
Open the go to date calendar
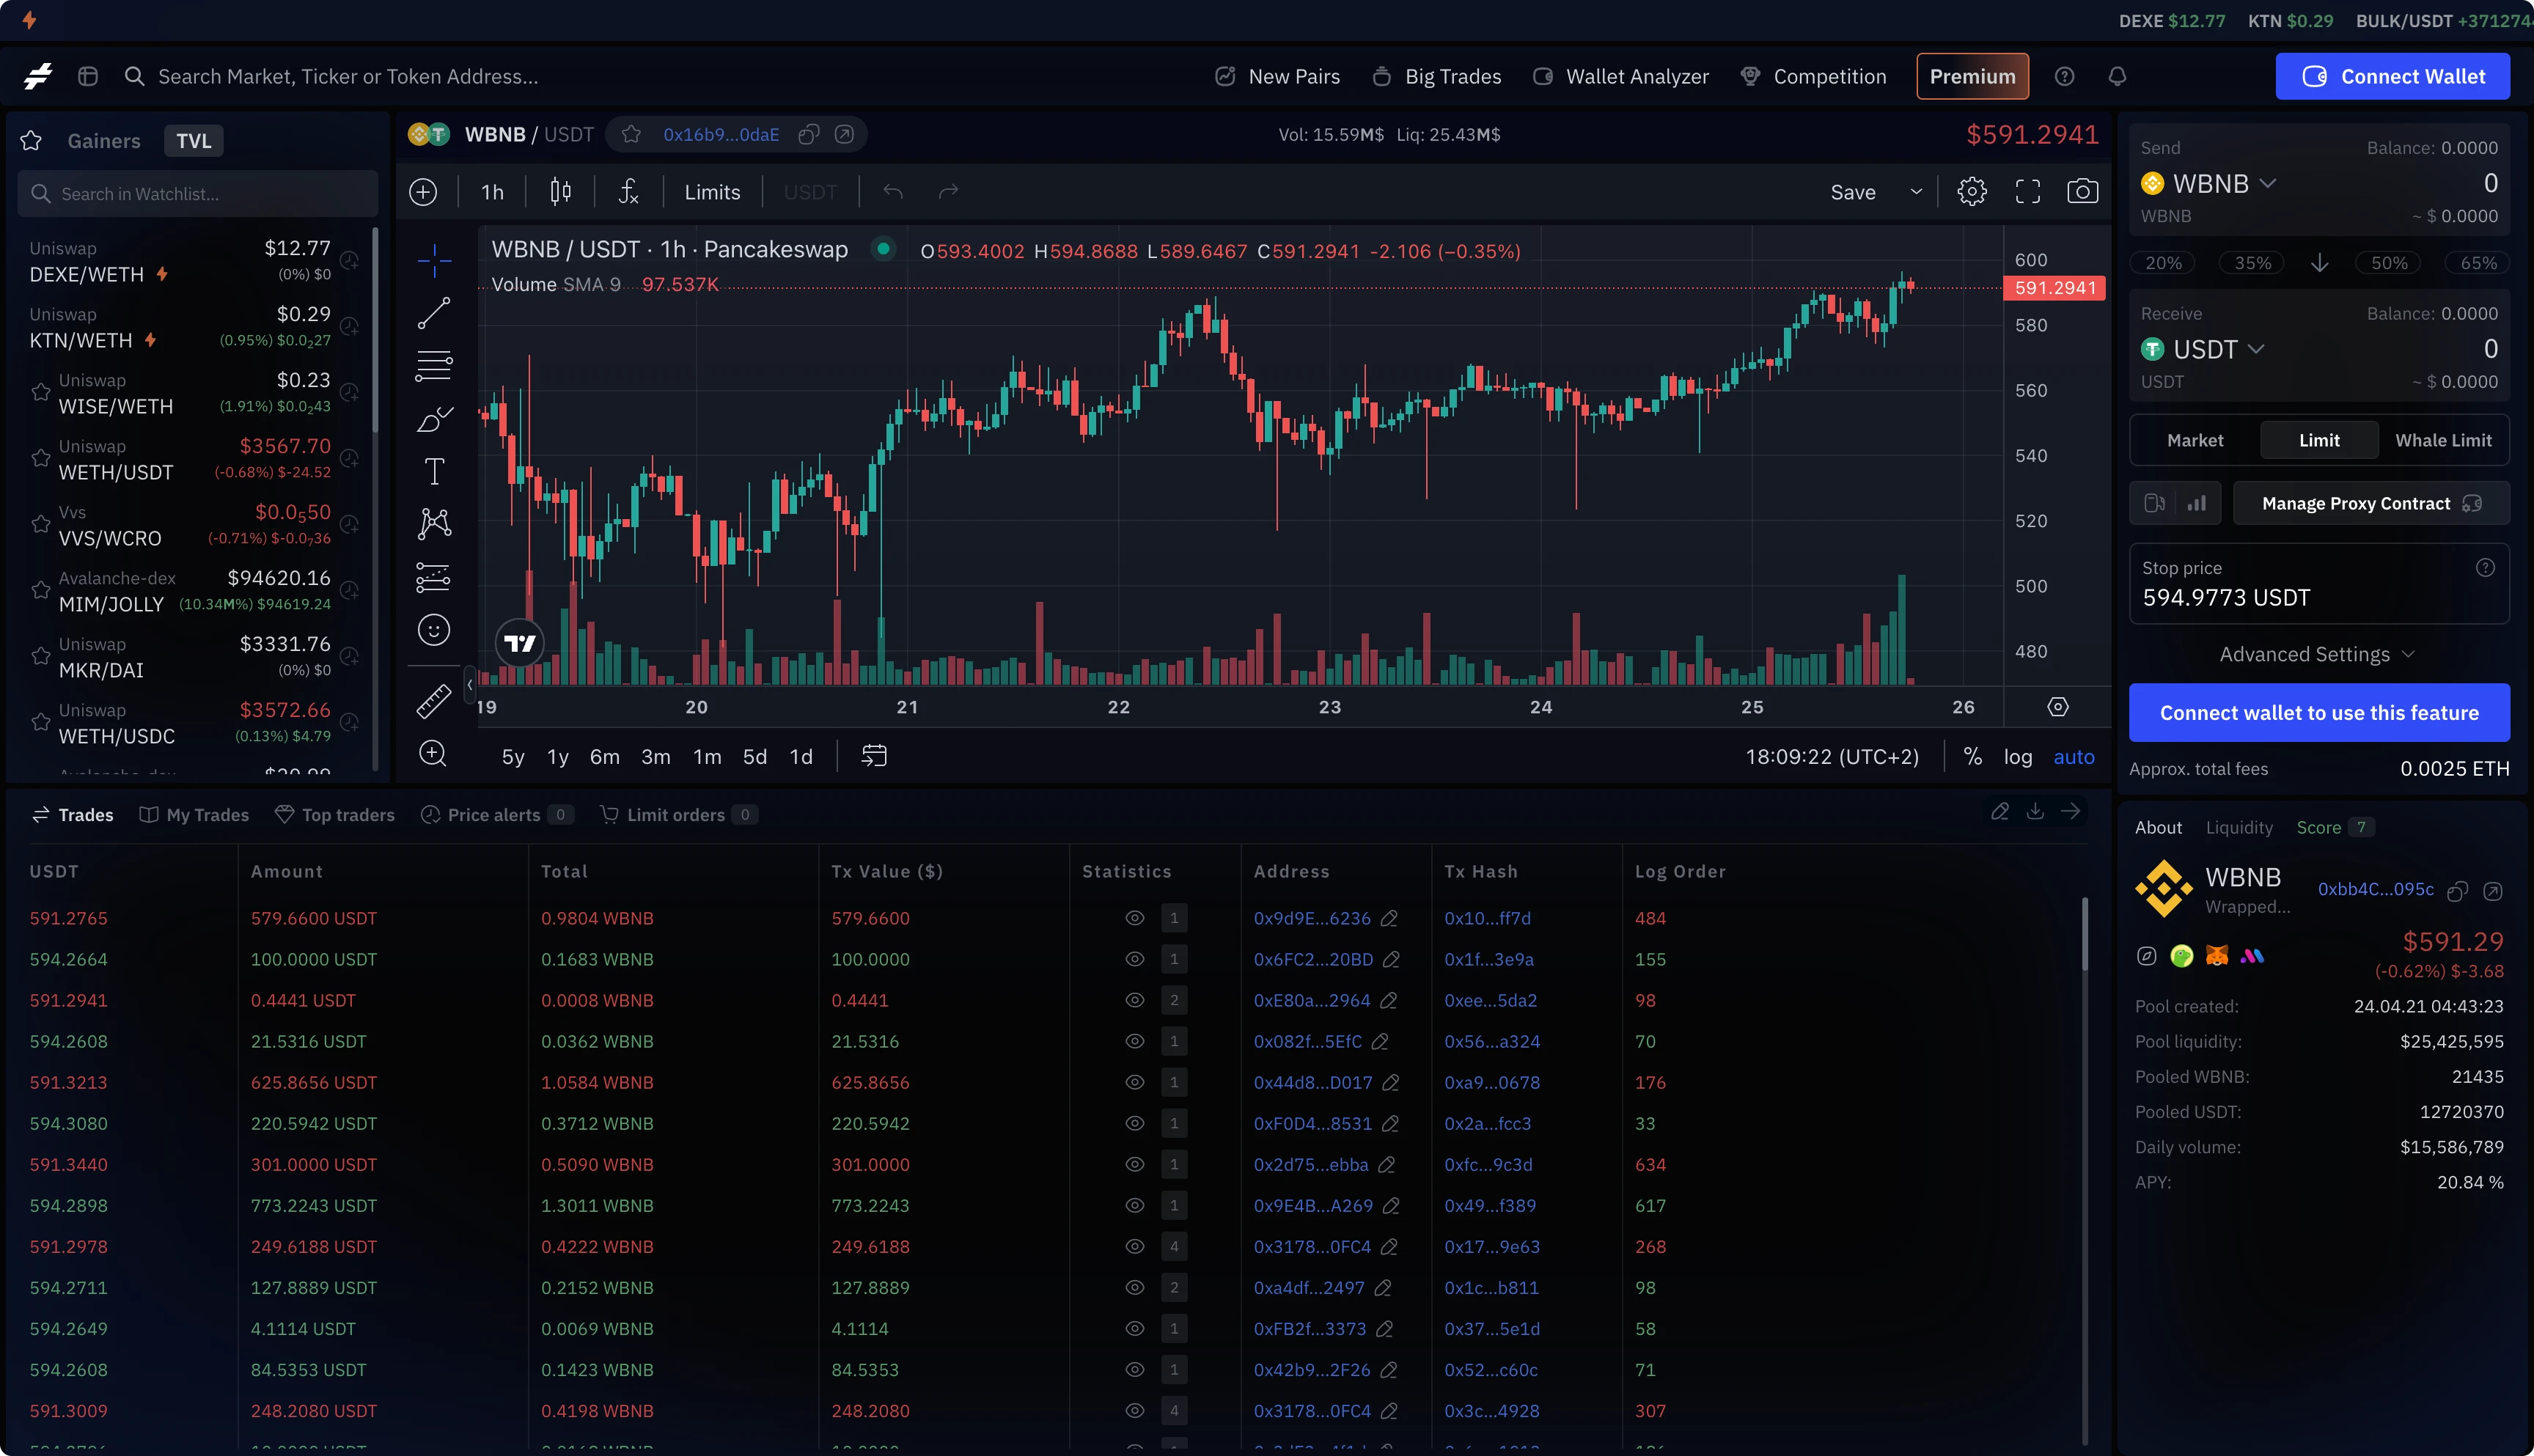tap(874, 756)
